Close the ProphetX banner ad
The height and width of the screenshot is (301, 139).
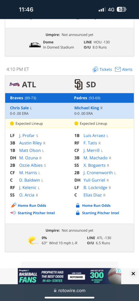click(x=133, y=274)
